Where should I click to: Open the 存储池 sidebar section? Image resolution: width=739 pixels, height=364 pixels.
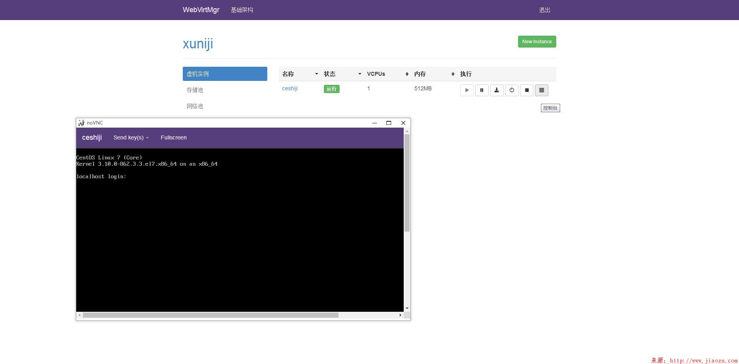coord(195,90)
